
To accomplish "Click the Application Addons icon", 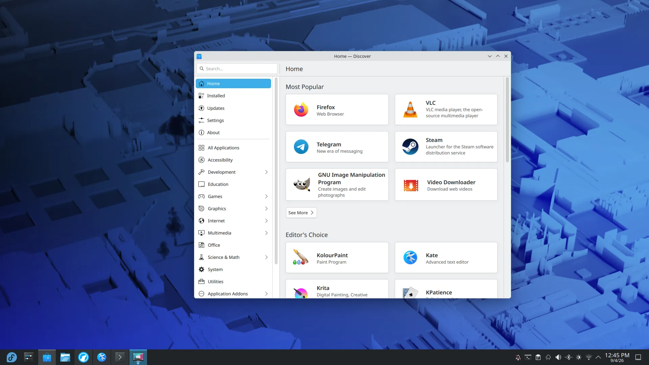I will [201, 294].
